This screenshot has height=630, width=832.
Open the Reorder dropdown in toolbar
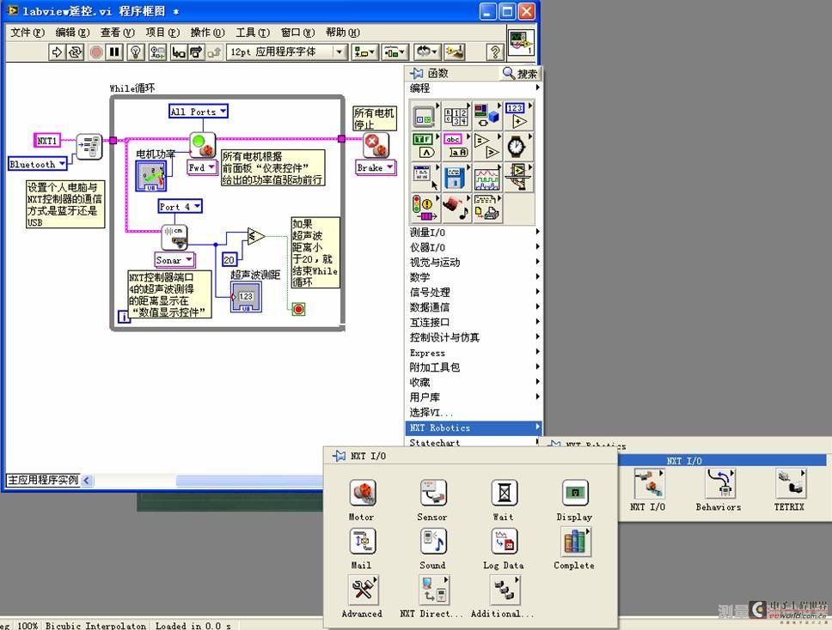point(426,51)
